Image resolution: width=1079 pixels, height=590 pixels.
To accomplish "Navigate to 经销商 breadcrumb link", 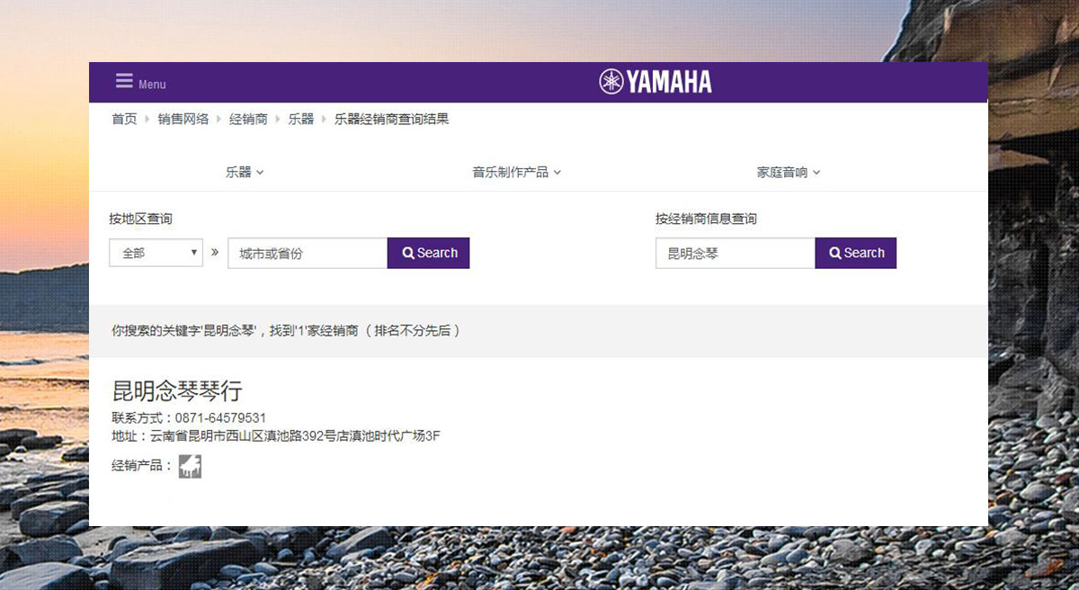I will (248, 119).
